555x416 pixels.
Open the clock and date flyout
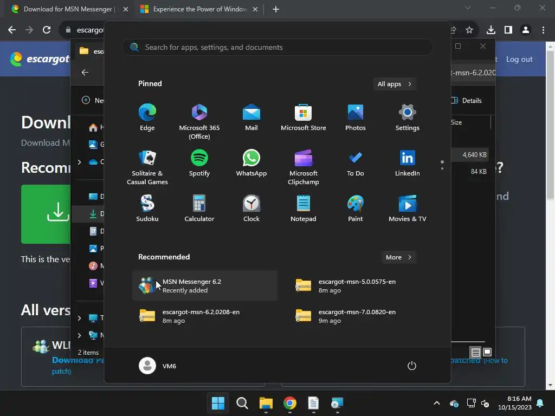[515, 403]
